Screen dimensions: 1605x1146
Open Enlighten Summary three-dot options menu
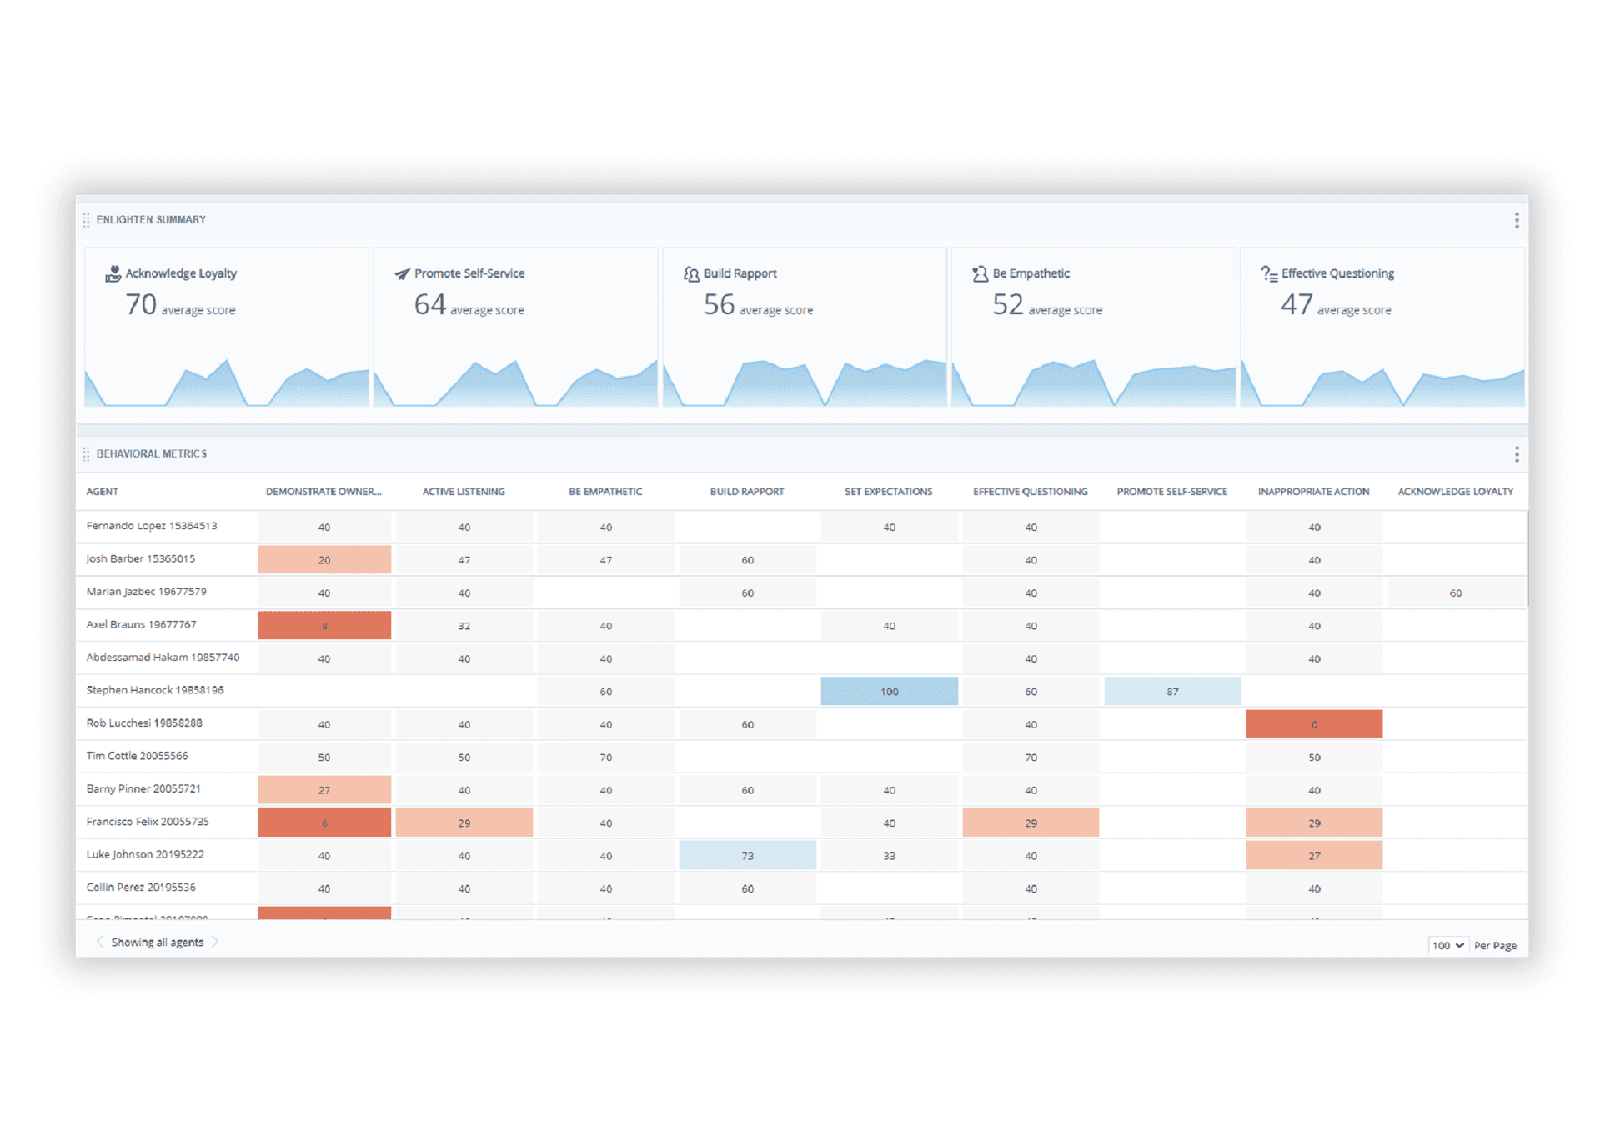1516,220
